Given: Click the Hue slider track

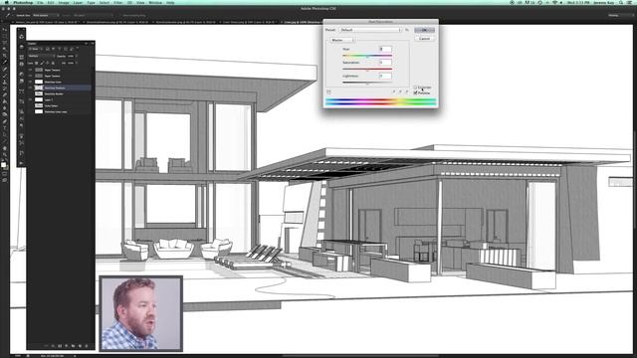Looking at the screenshot, I should (x=367, y=56).
